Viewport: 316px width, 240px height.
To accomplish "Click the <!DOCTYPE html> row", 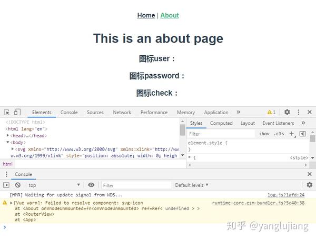I will [25, 122].
